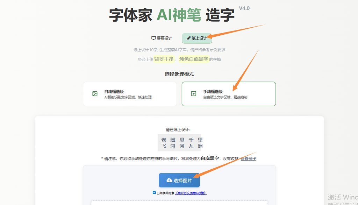
Task: Click the sample image of ten characters
Action: (x=179, y=143)
